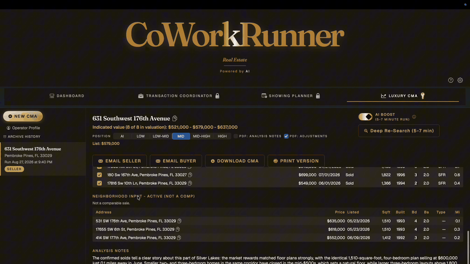Click the Price column header
This screenshot has height=264, width=470.
(340, 212)
